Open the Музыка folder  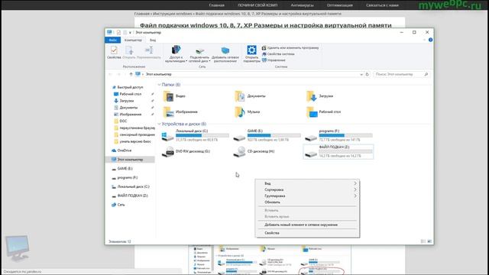click(x=247, y=112)
